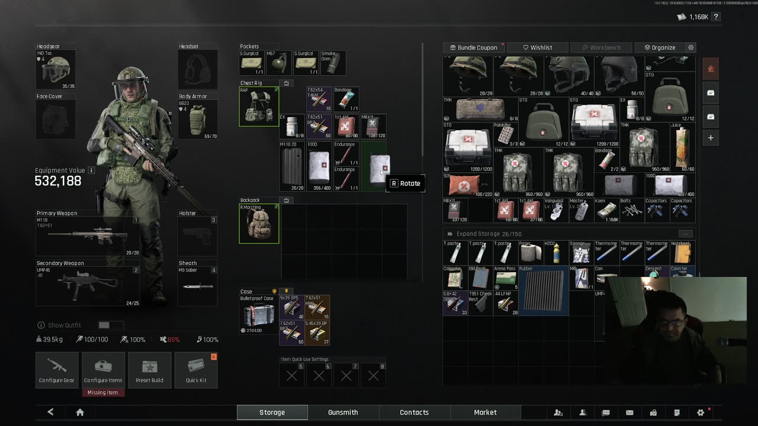This screenshot has width=758, height=426.
Task: Add a new storage page with plus
Action: coord(711,137)
